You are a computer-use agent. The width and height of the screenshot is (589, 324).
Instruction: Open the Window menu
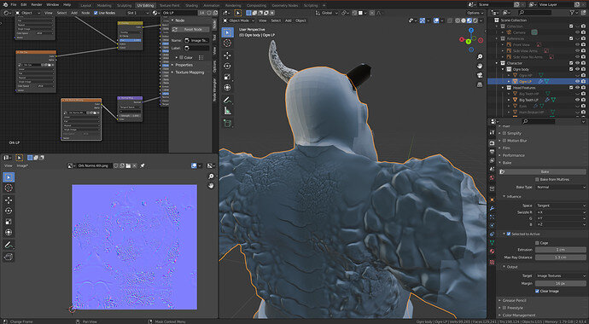53,5
